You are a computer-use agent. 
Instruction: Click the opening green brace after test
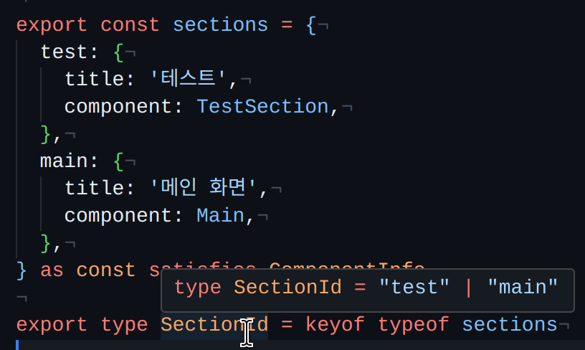coord(118,52)
